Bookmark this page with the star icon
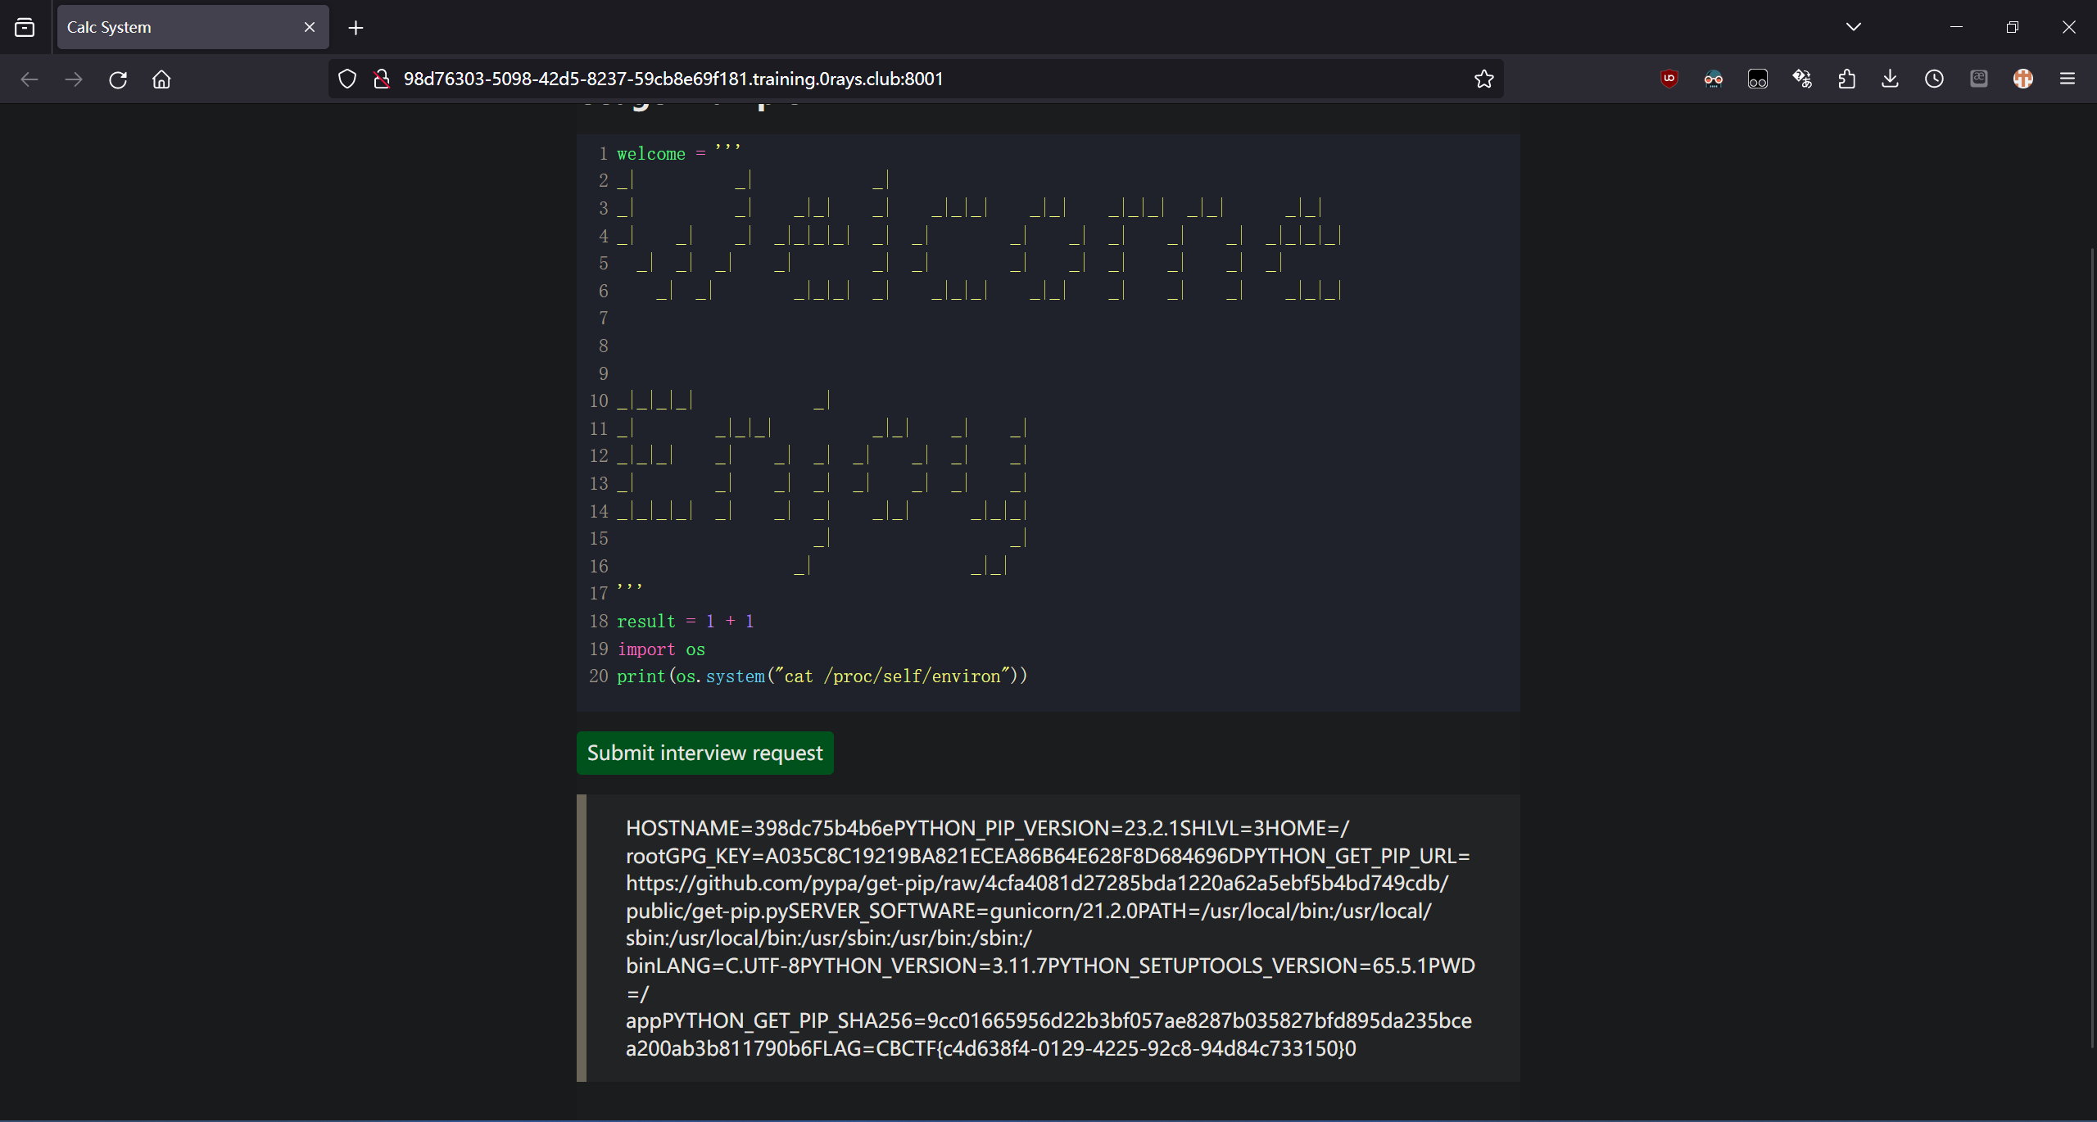The image size is (2097, 1122). (x=1483, y=79)
